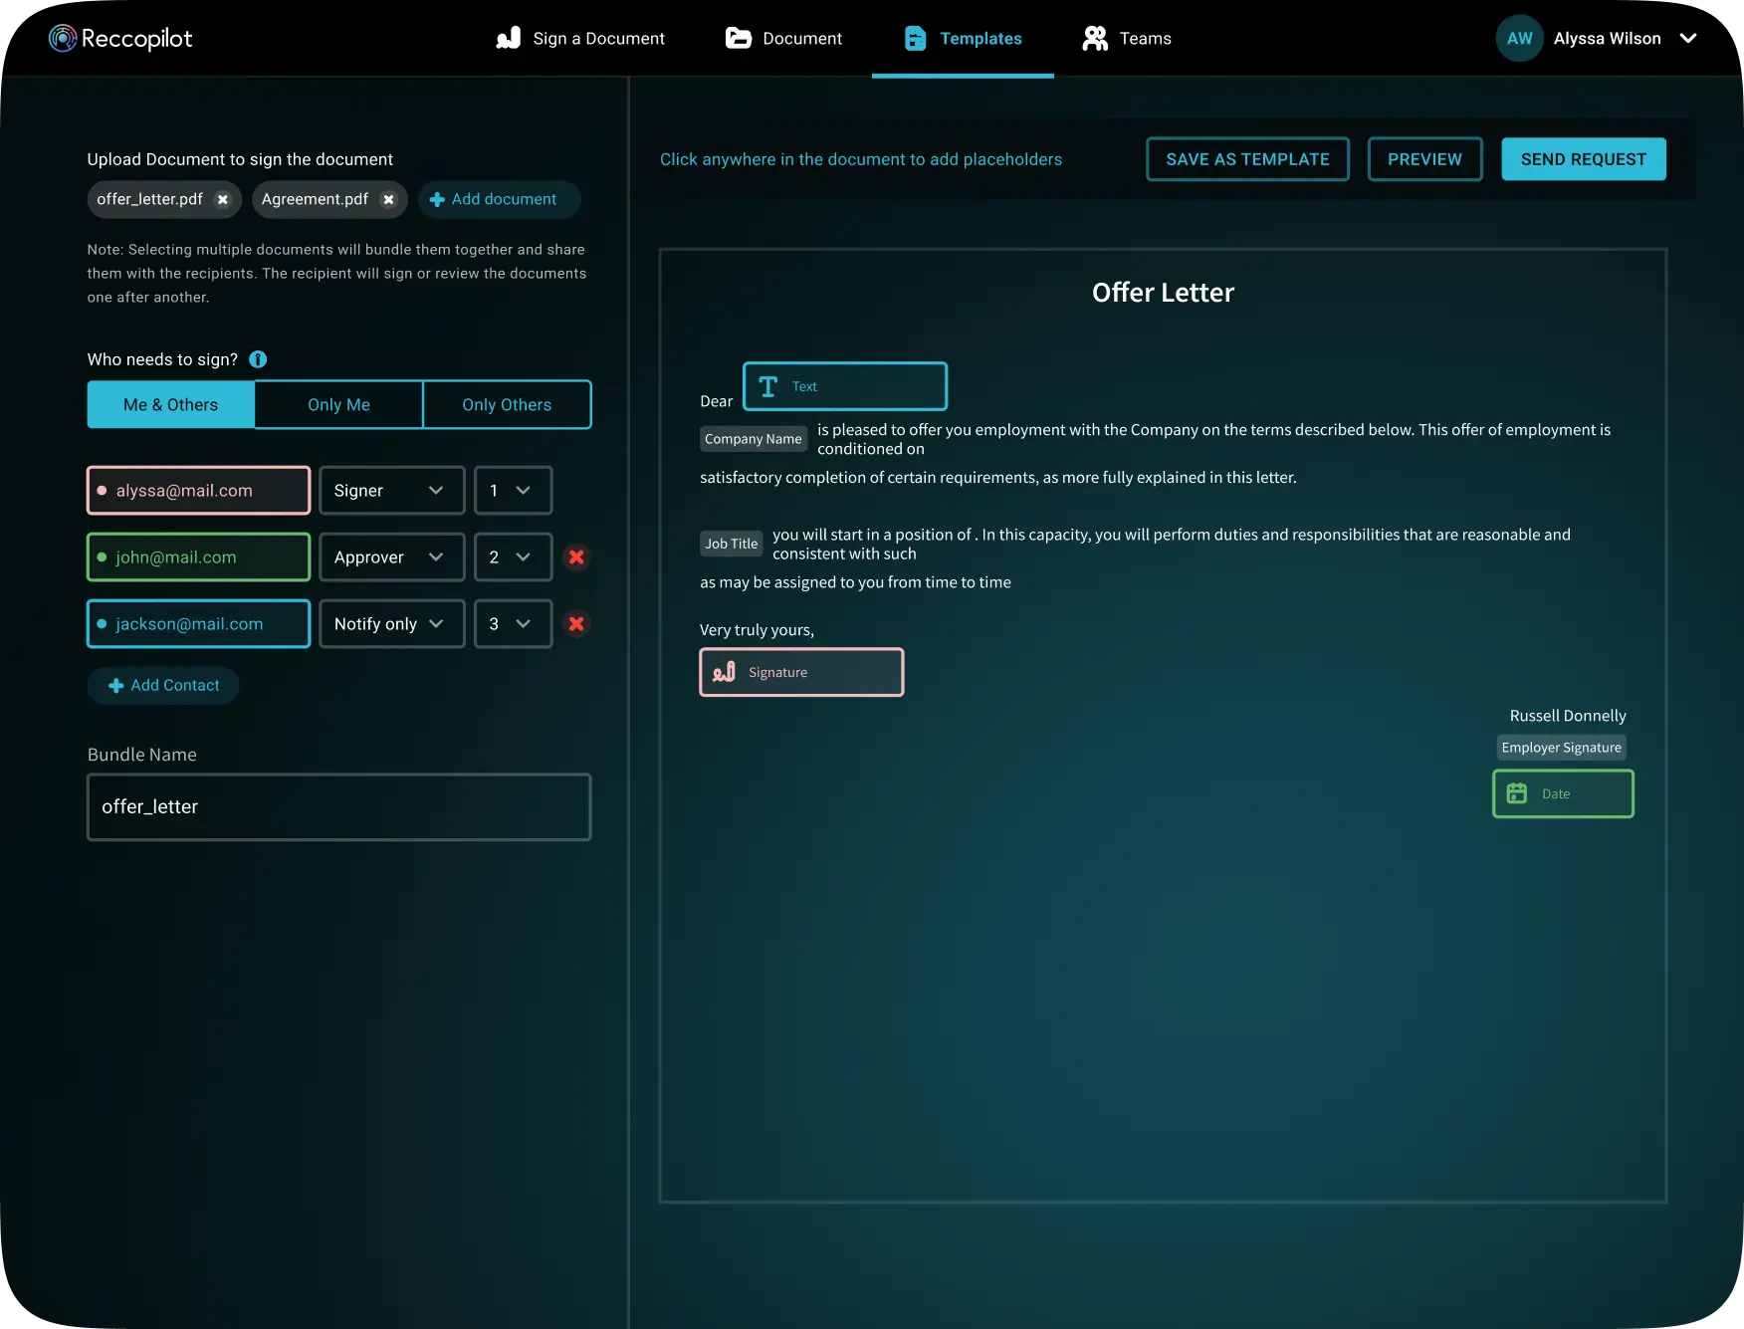The width and height of the screenshot is (1744, 1329).
Task: Select the Text placeholder in the document
Action: point(844,386)
